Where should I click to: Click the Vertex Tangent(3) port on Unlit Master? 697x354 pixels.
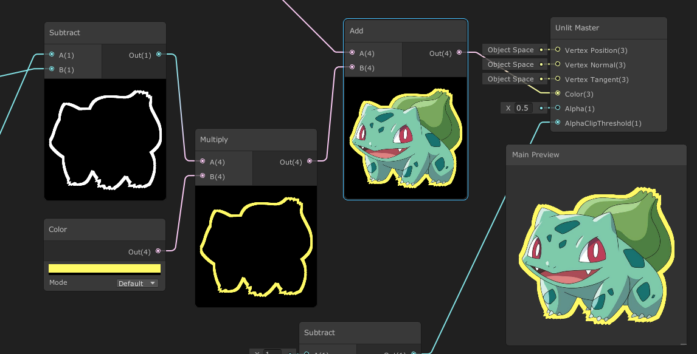(558, 78)
